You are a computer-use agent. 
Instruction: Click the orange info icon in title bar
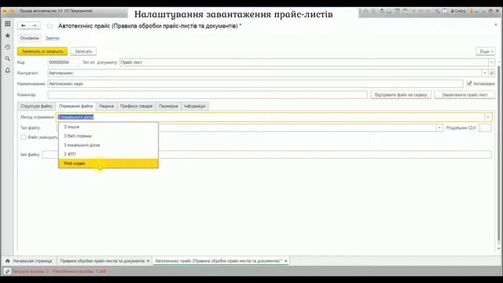[x=472, y=11]
